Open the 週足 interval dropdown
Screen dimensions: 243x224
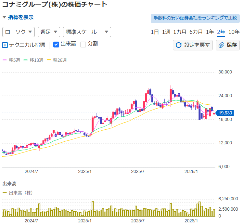pyautogui.click(x=49, y=32)
